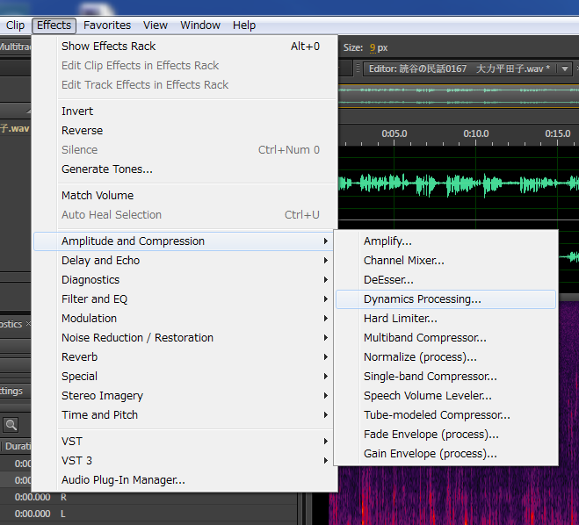Open the Window menu
The height and width of the screenshot is (525, 579).
click(x=200, y=25)
